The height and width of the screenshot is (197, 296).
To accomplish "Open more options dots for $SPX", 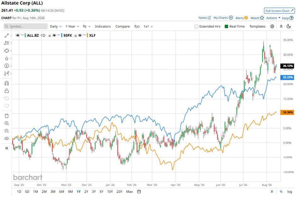I will point(59,35).
